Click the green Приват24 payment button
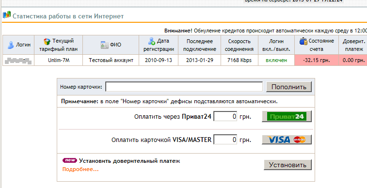Screen dimensions: 367x188 tap(287, 116)
